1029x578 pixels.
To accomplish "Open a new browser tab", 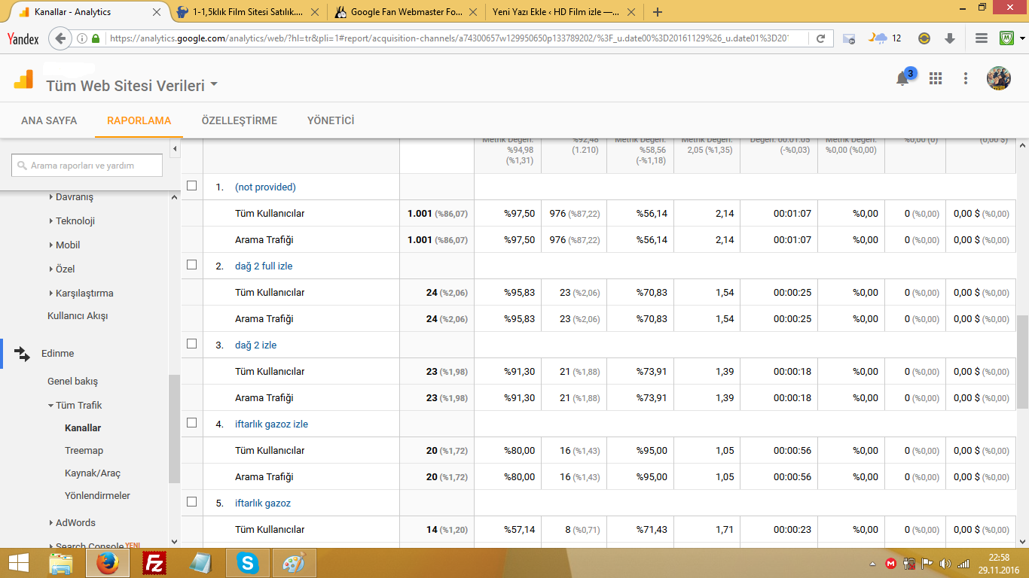I will coord(657,12).
